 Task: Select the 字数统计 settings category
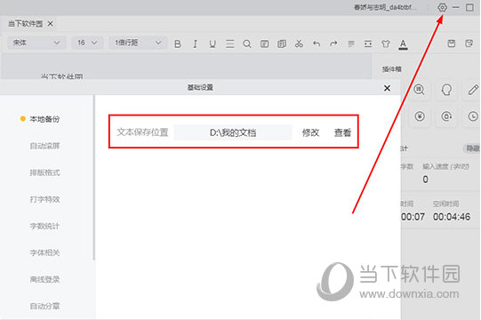pyautogui.click(x=44, y=226)
